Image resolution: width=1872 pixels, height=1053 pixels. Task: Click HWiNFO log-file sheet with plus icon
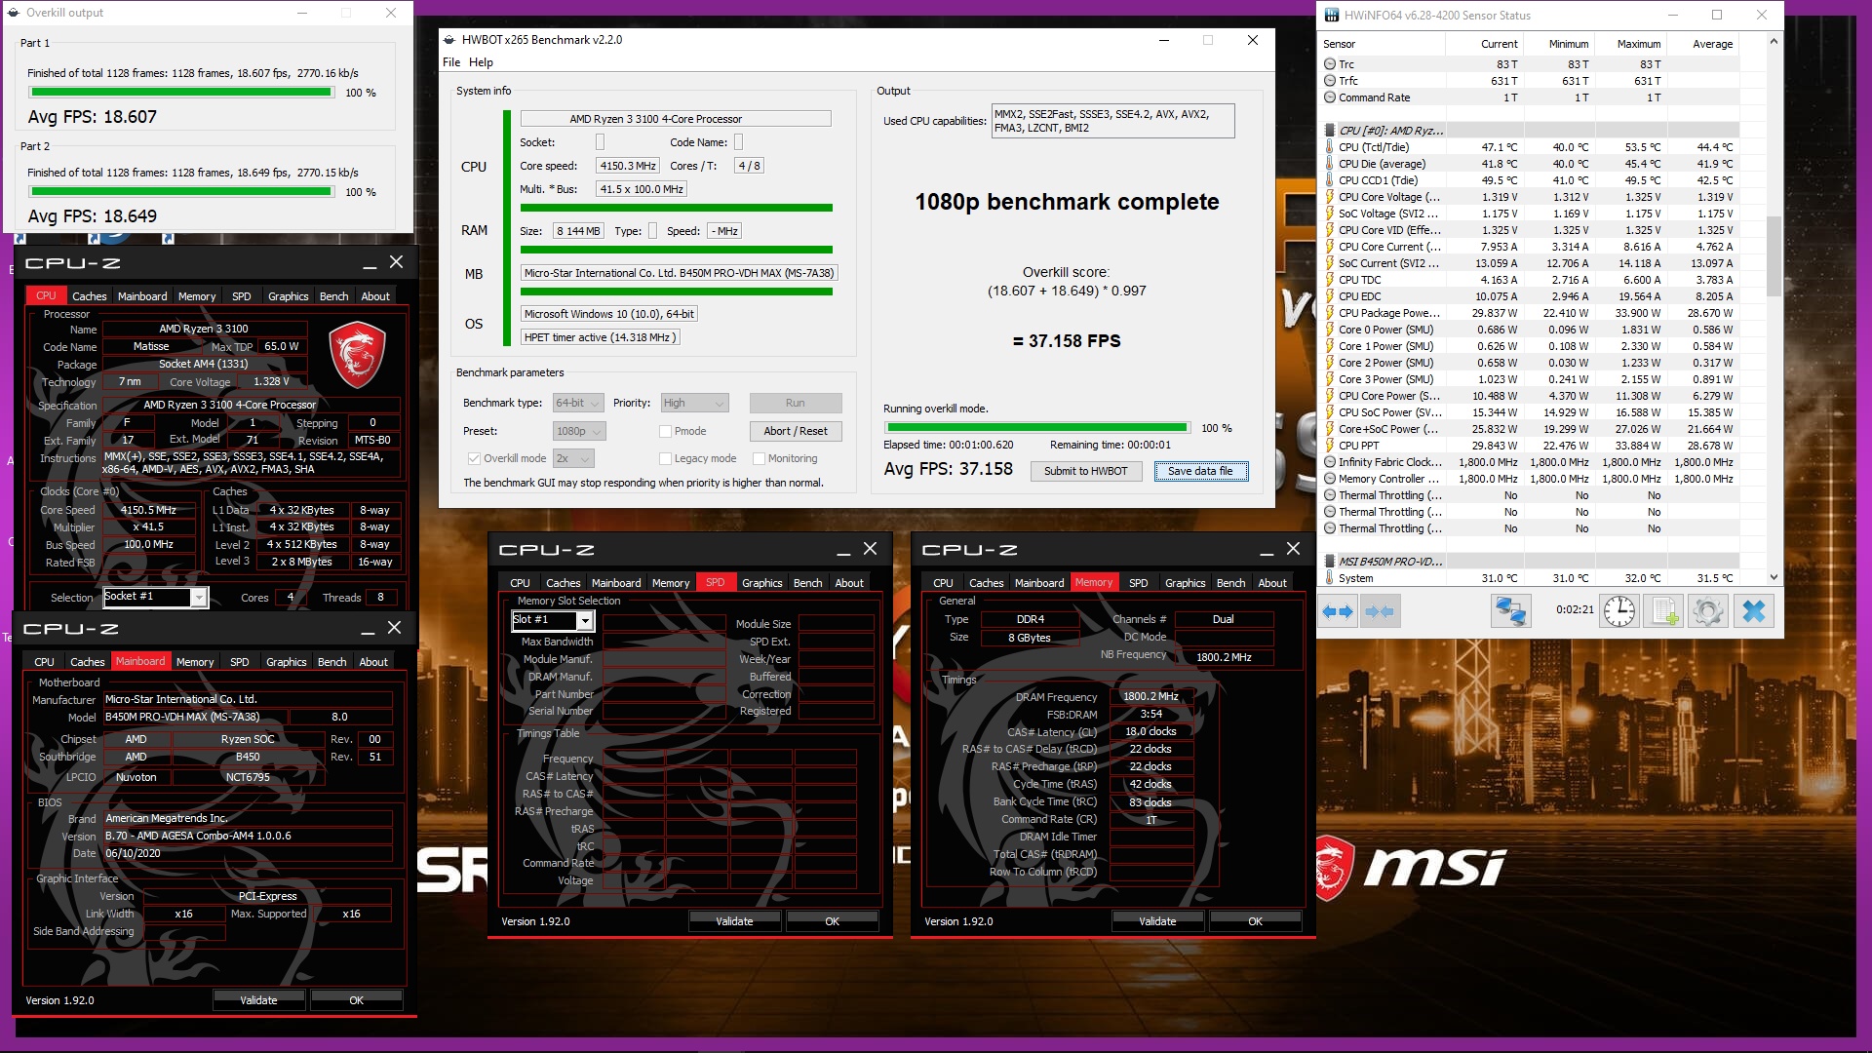coord(1663,611)
